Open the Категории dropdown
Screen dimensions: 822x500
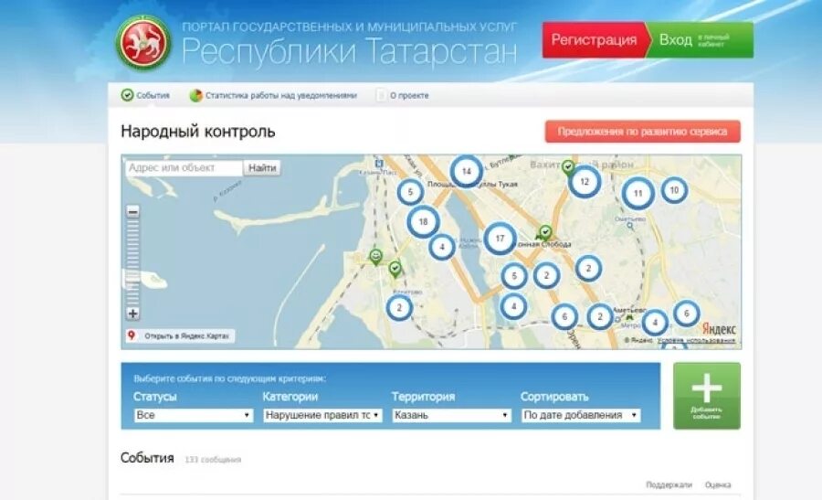322,415
